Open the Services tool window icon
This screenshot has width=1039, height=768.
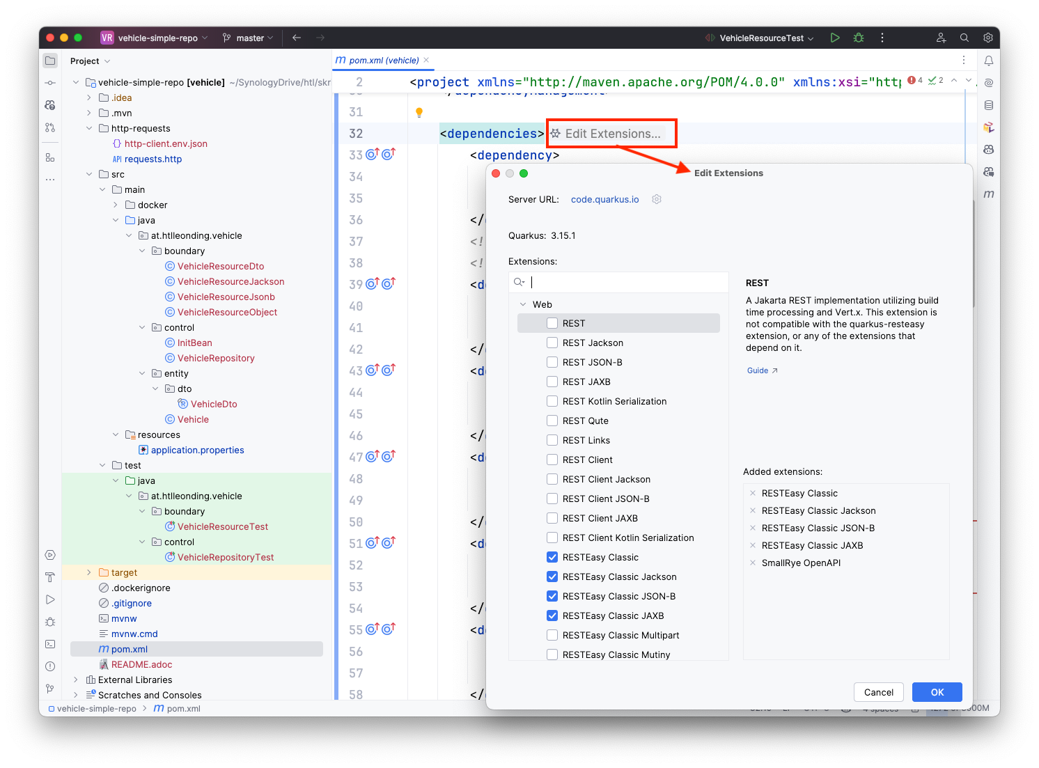click(x=50, y=555)
